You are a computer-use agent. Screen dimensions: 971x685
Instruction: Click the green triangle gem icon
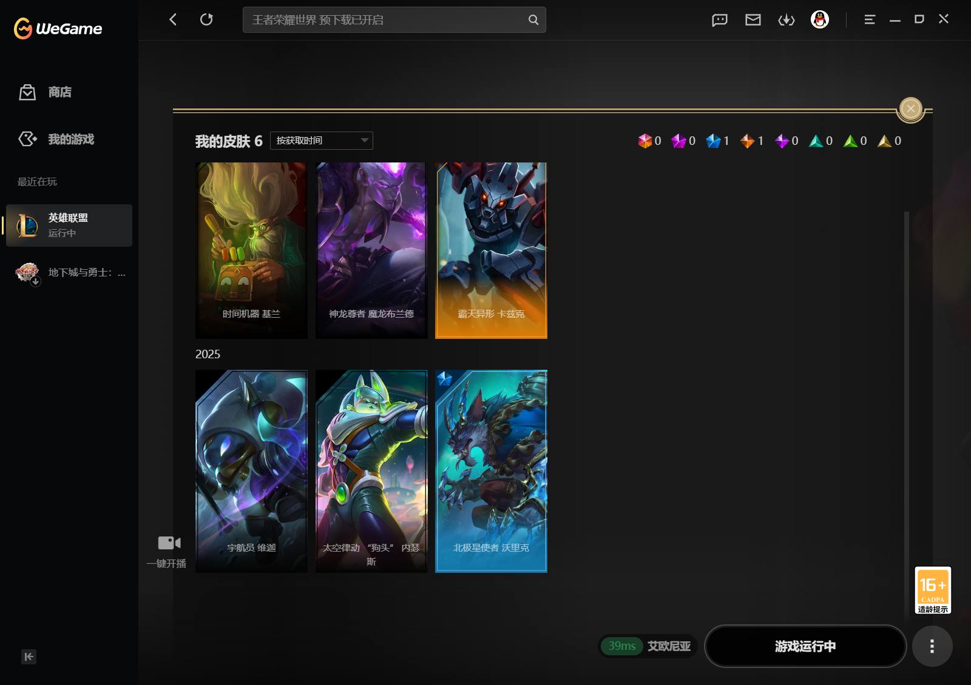pyautogui.click(x=850, y=141)
